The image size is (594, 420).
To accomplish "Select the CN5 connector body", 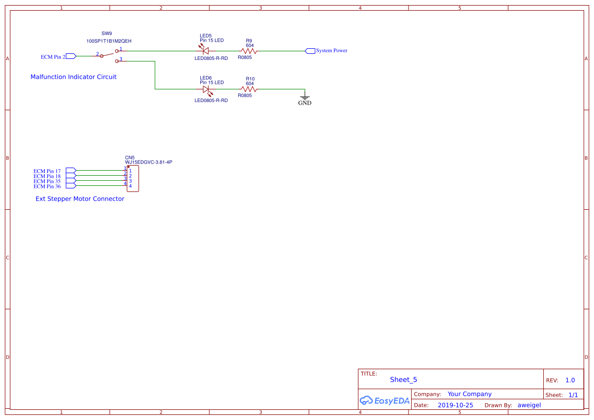I will pyautogui.click(x=133, y=178).
